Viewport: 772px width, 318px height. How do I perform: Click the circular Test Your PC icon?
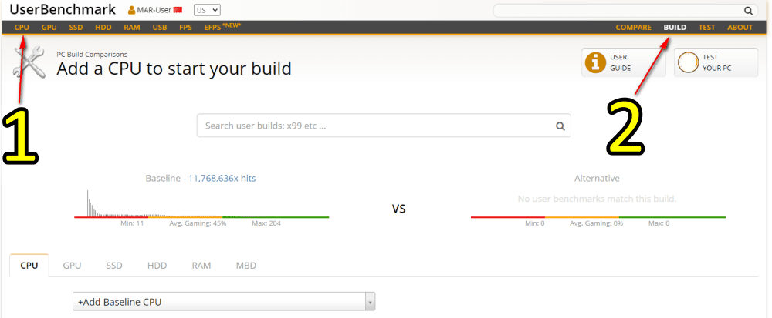(x=688, y=62)
